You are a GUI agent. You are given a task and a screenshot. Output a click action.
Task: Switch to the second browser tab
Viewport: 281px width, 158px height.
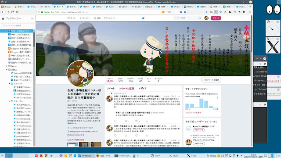pos(19,7)
